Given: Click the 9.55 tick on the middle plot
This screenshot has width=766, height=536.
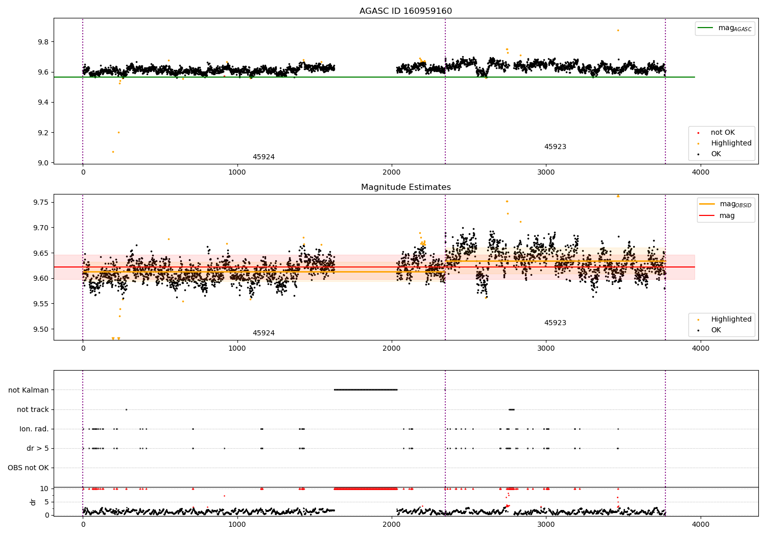Looking at the screenshot, I should tap(40, 304).
